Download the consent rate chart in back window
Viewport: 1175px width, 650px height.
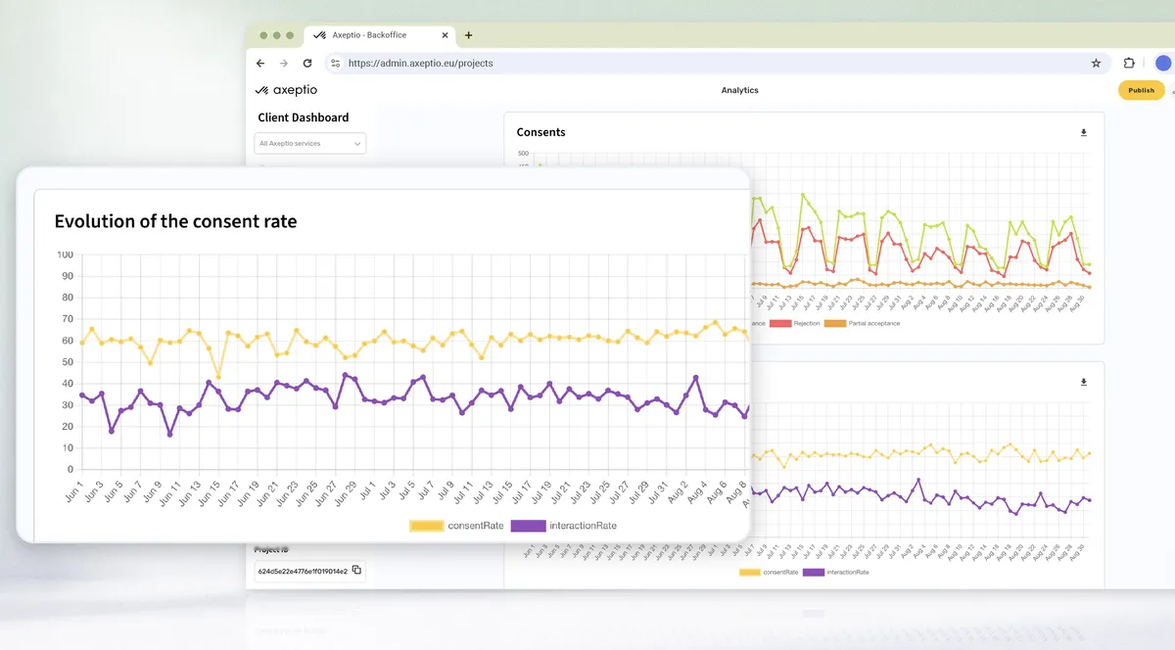[1084, 382]
